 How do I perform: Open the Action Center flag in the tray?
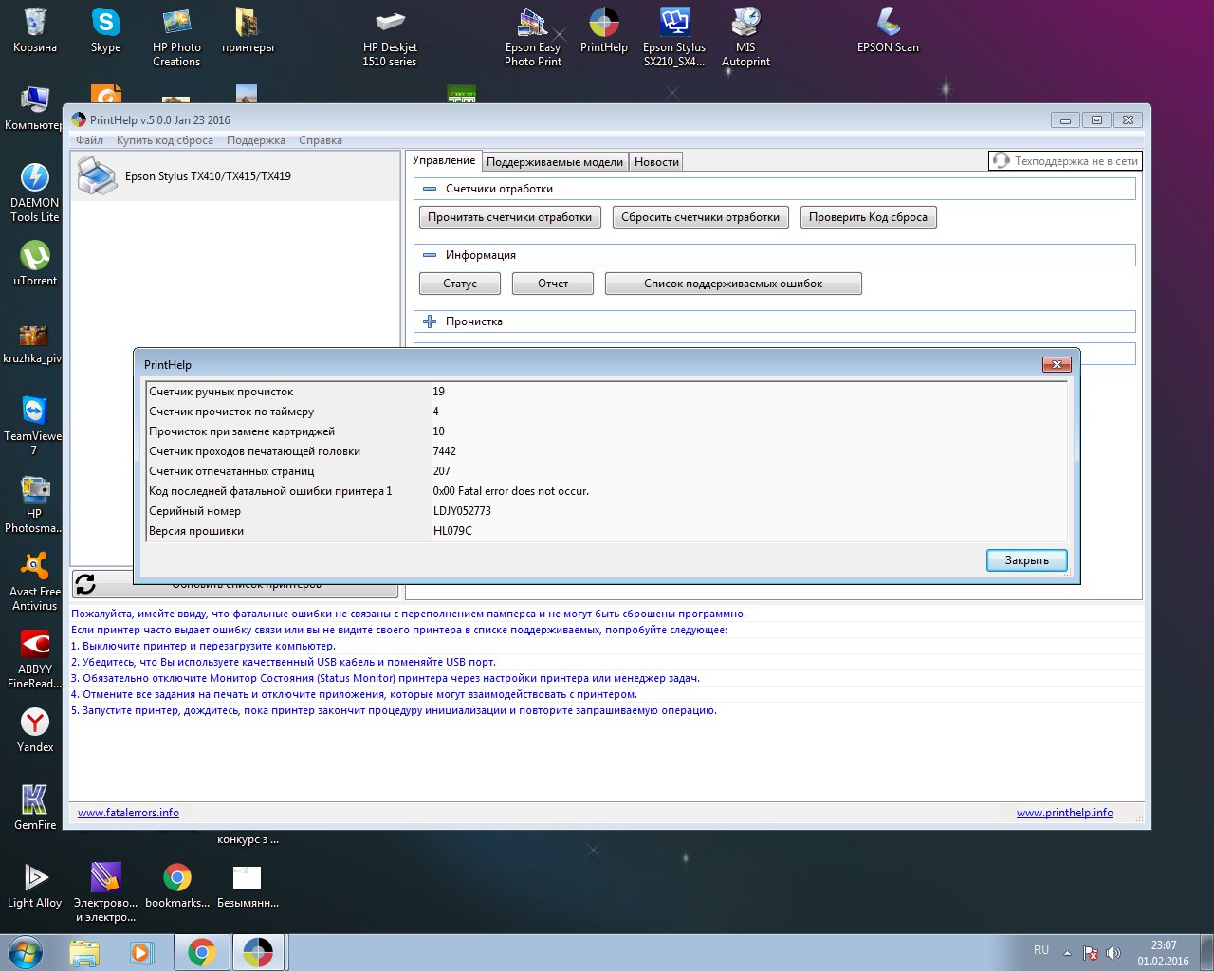(x=1091, y=952)
